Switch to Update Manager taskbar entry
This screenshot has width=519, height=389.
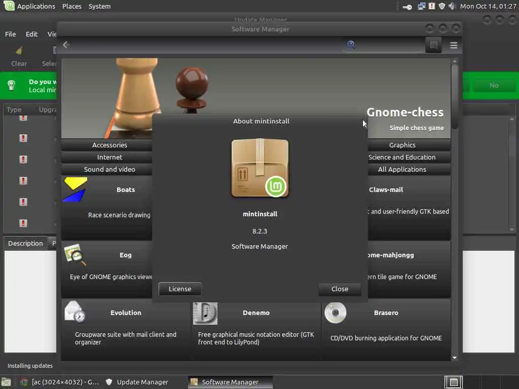[137, 382]
